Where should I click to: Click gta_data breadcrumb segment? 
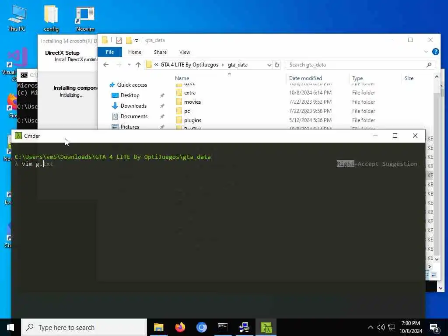tap(238, 65)
